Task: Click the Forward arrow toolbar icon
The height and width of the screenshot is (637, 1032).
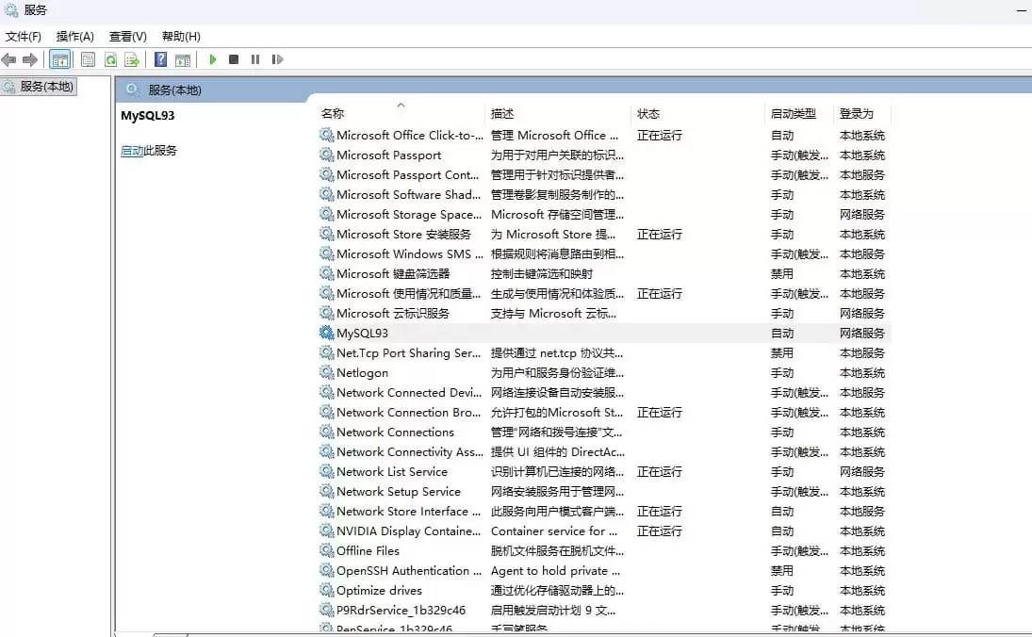Action: [x=30, y=60]
